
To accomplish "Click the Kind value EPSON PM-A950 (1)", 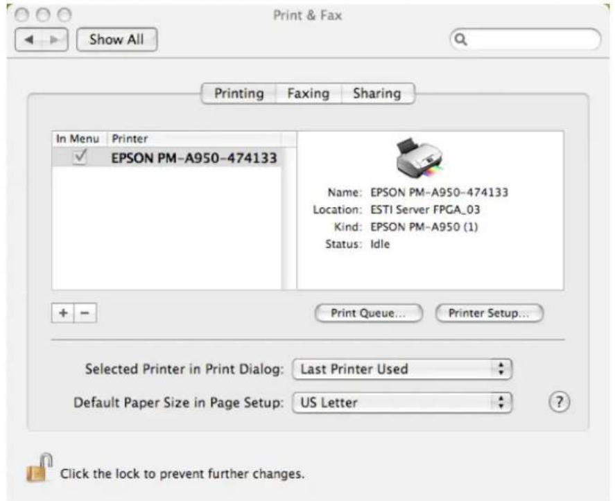I will click(424, 227).
